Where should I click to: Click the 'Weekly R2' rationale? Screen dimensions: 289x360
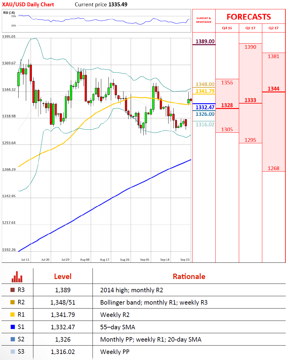(x=115, y=315)
